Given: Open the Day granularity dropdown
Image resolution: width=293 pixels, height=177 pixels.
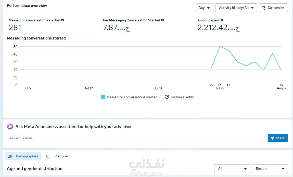Looking at the screenshot, I should pos(205,8).
